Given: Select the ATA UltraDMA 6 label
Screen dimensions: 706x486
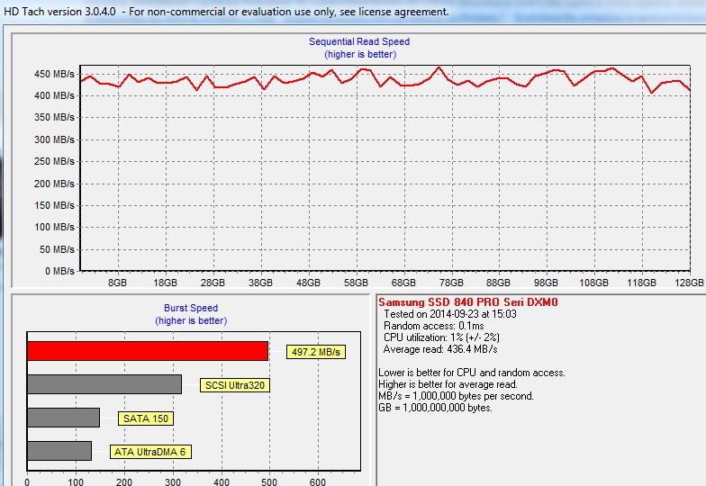Looking at the screenshot, I should coord(150,452).
